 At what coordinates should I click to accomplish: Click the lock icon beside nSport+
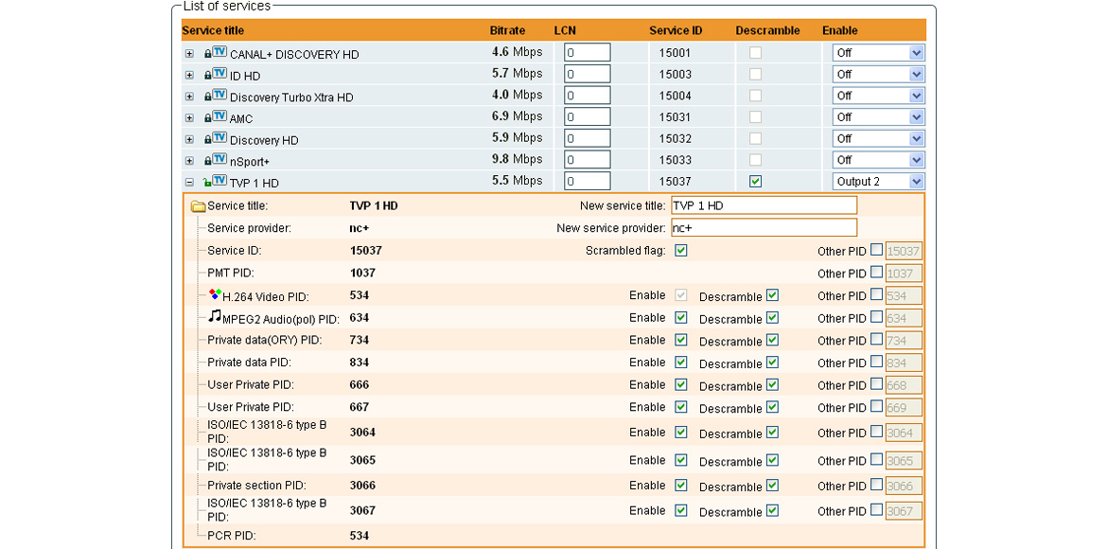click(x=209, y=160)
